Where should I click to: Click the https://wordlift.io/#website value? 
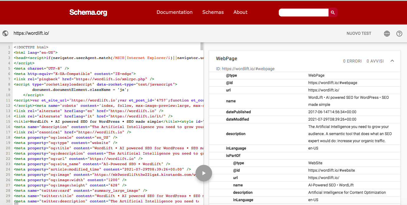click(331, 170)
